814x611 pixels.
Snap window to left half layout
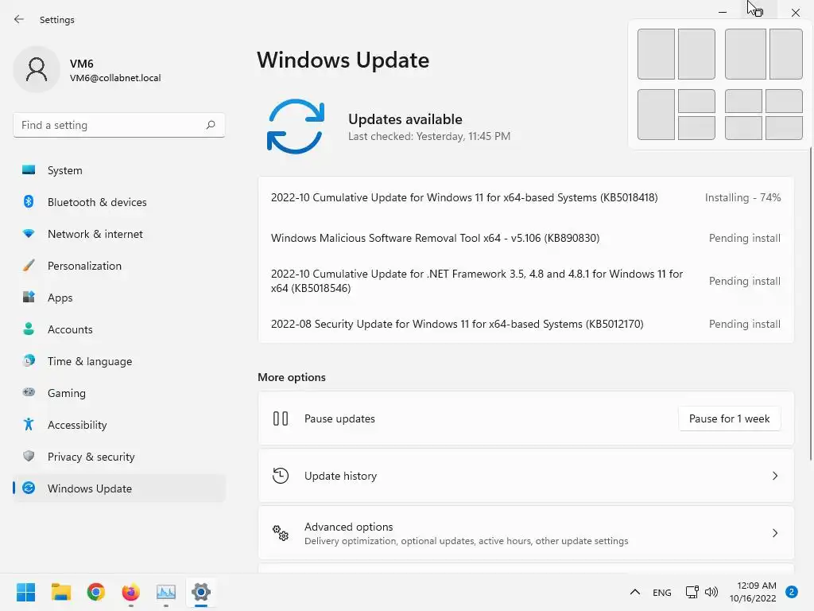656,54
